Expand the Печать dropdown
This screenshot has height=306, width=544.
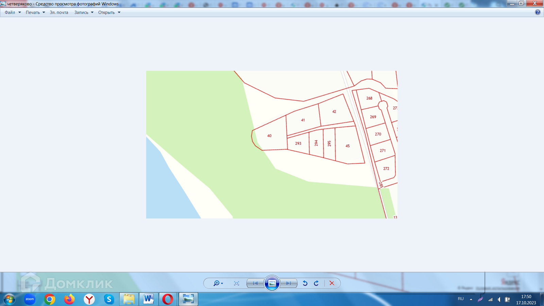[35, 12]
